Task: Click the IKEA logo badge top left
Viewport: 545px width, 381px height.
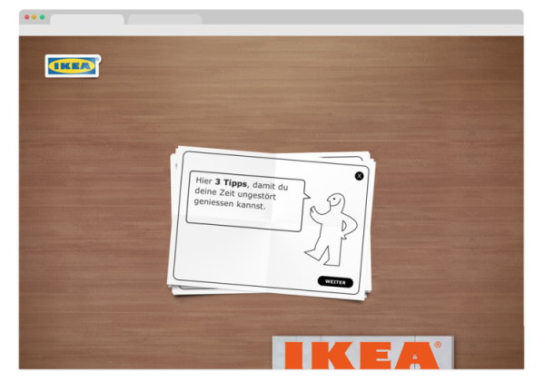Action: 73,65
